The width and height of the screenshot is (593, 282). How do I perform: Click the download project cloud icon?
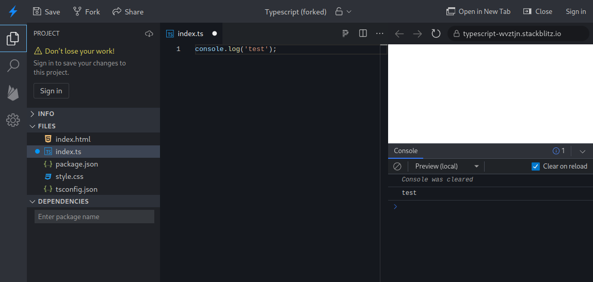149,34
